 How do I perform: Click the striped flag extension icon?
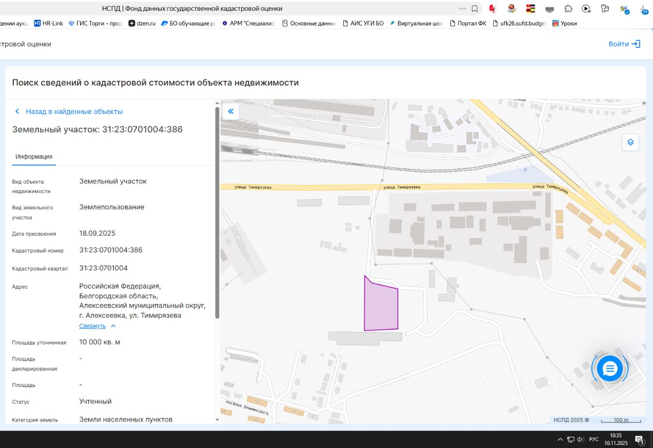pyautogui.click(x=531, y=9)
